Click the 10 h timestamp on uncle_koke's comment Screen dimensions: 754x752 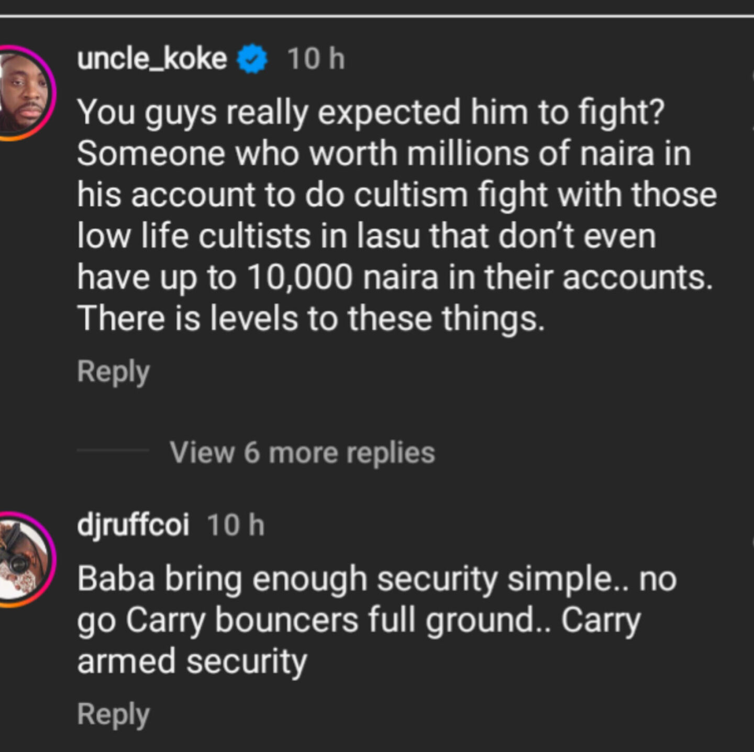(x=316, y=59)
